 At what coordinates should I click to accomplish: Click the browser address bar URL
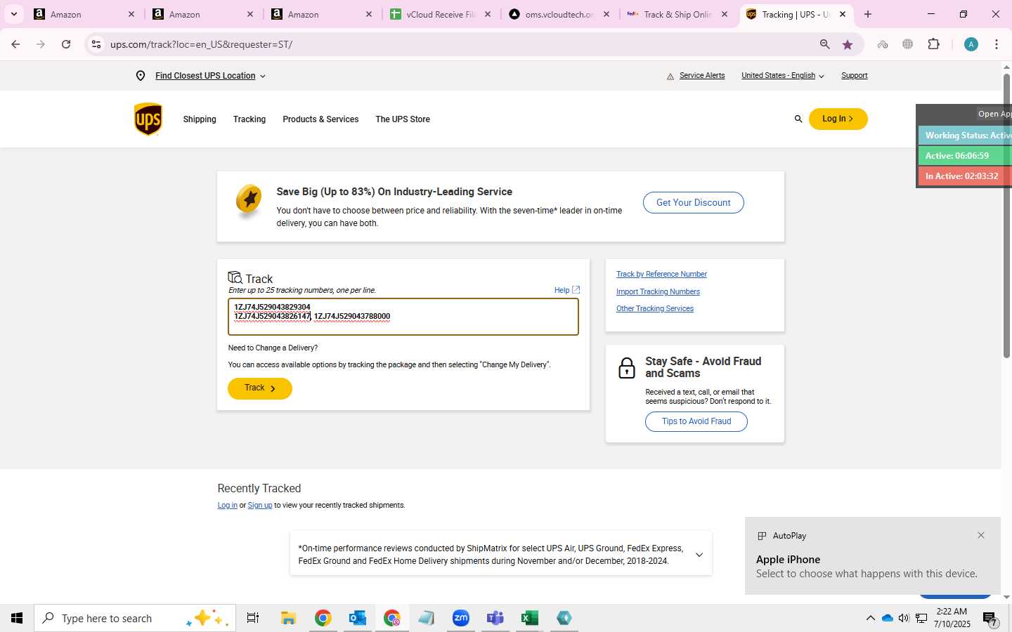(201, 44)
